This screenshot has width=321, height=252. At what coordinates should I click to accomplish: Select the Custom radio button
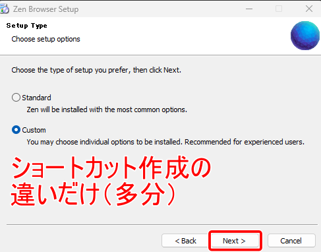click(x=16, y=130)
